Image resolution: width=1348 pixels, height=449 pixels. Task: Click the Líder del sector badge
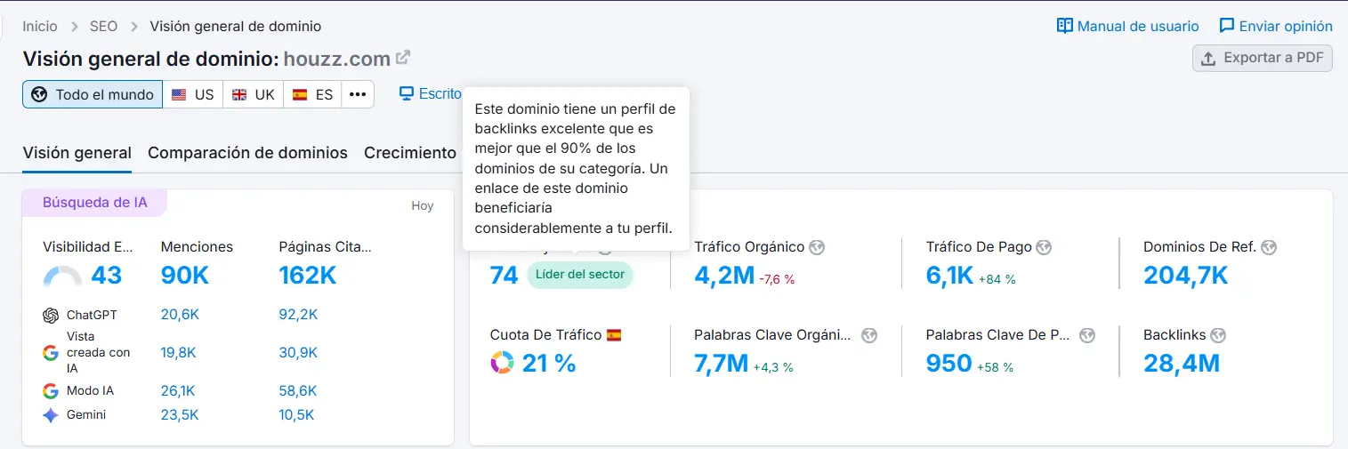[x=580, y=275]
